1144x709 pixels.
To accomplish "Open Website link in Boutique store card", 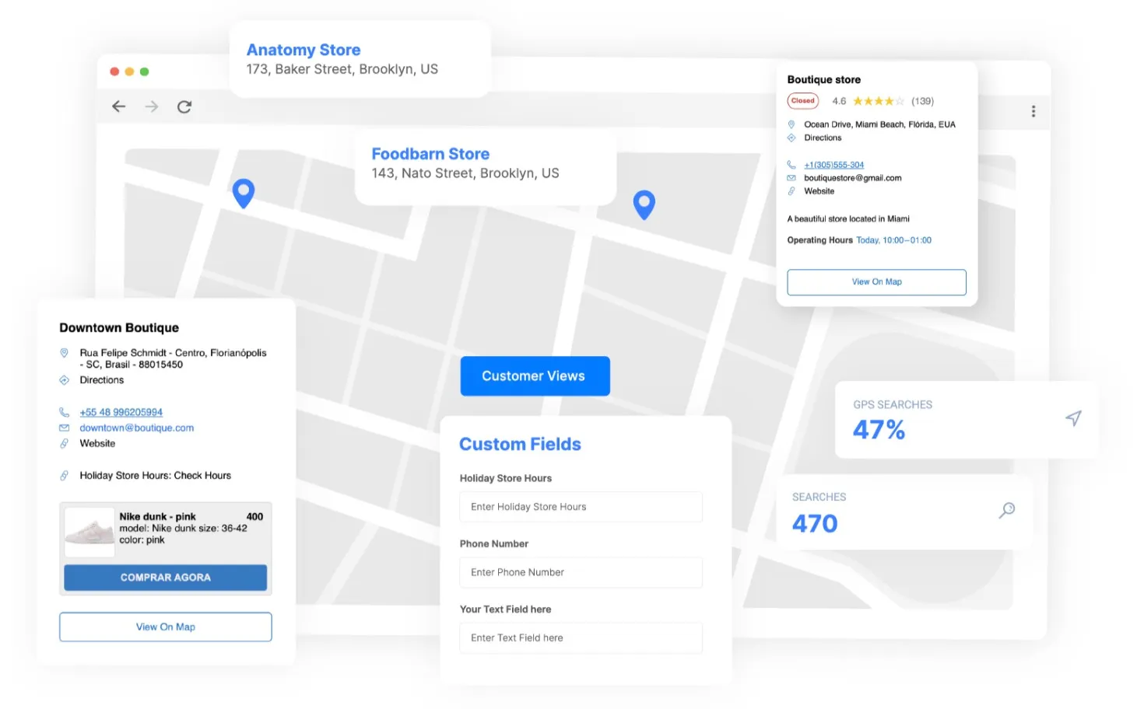I will click(x=819, y=191).
